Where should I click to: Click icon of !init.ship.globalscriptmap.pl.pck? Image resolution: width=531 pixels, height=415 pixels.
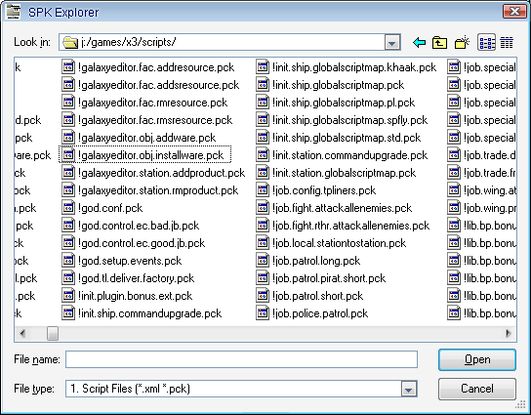click(263, 103)
